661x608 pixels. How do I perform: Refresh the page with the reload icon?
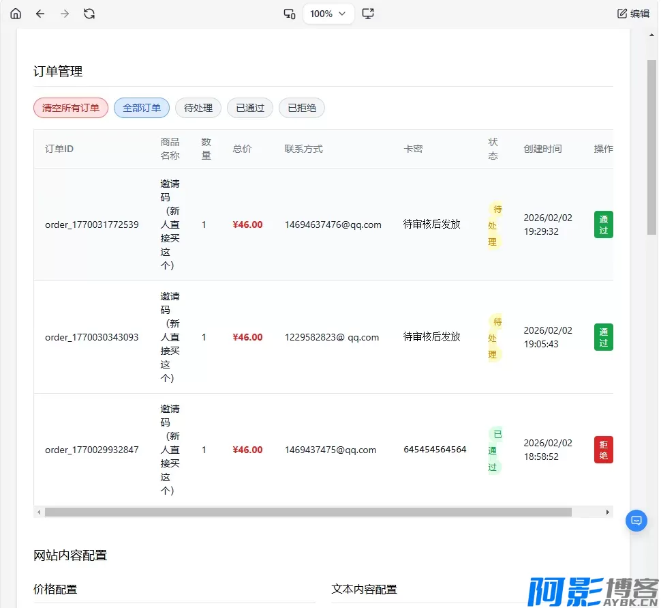89,14
